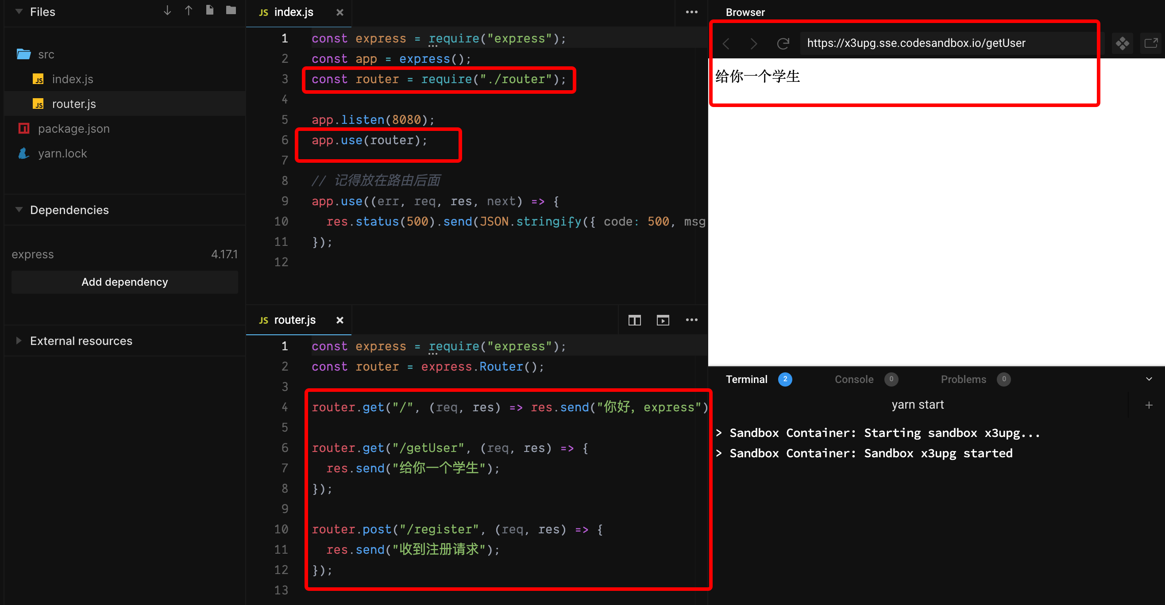Click the browser refresh icon

pos(784,43)
